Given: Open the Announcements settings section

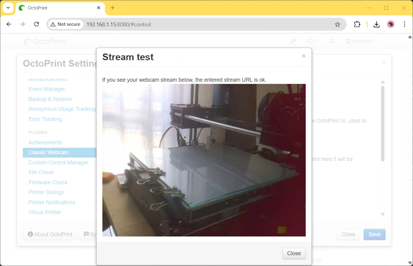Looking at the screenshot, I should (48, 79).
